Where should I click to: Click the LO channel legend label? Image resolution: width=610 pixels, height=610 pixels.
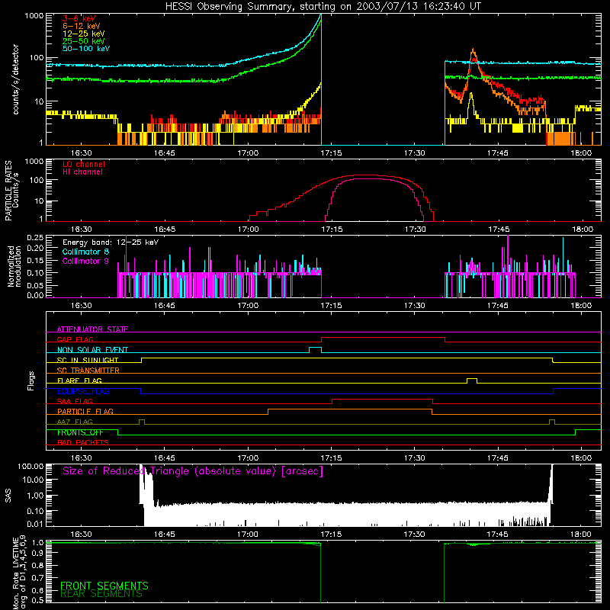84,164
